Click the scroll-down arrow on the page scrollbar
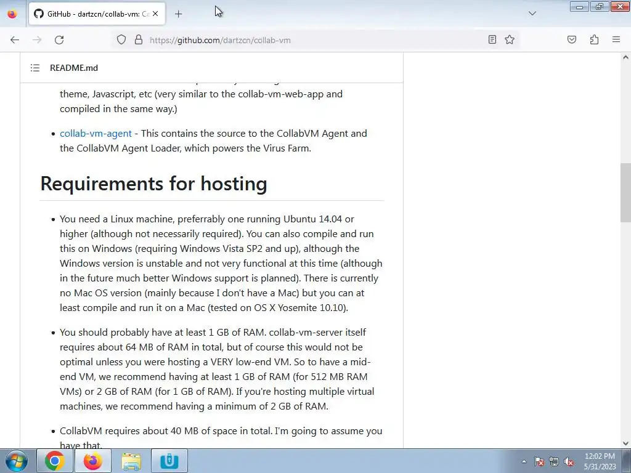Viewport: 631px width, 473px height. (x=625, y=443)
